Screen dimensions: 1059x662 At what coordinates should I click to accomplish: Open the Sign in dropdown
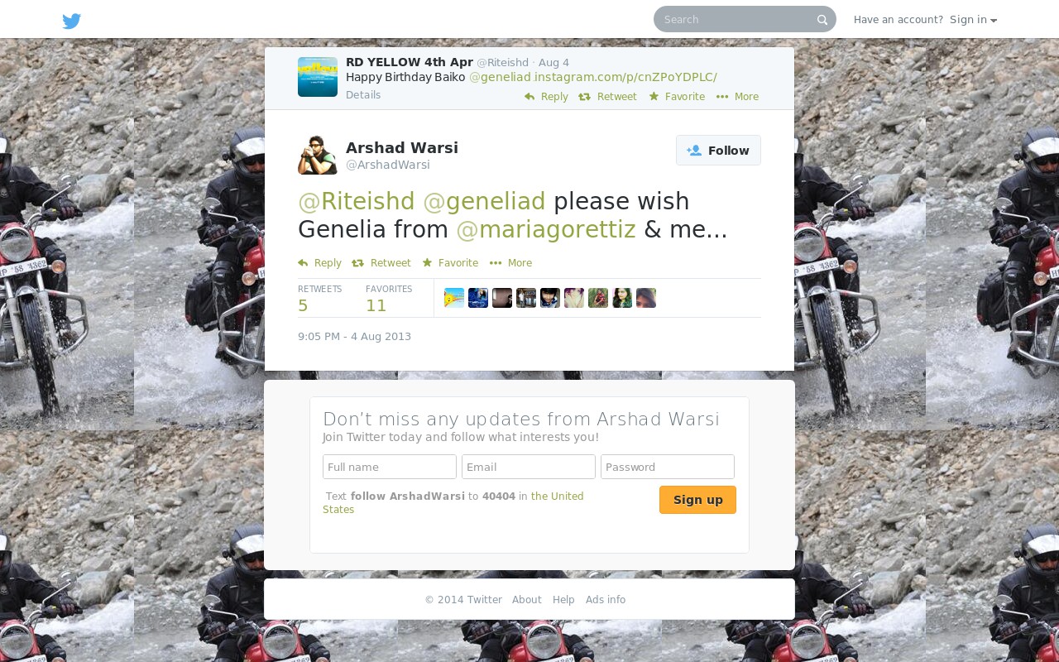tap(973, 20)
